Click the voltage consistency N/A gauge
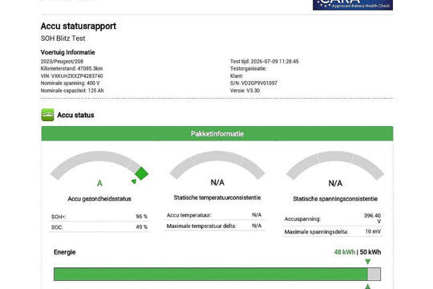The height and width of the screenshot is (289, 433). pyautogui.click(x=335, y=169)
